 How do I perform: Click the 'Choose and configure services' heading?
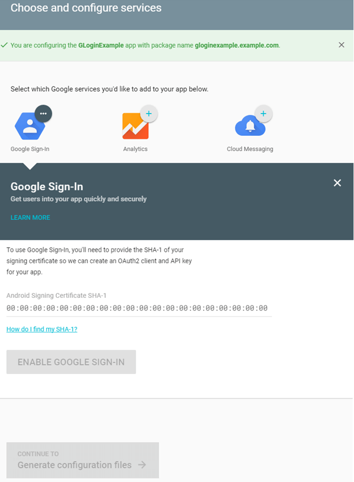(86, 9)
